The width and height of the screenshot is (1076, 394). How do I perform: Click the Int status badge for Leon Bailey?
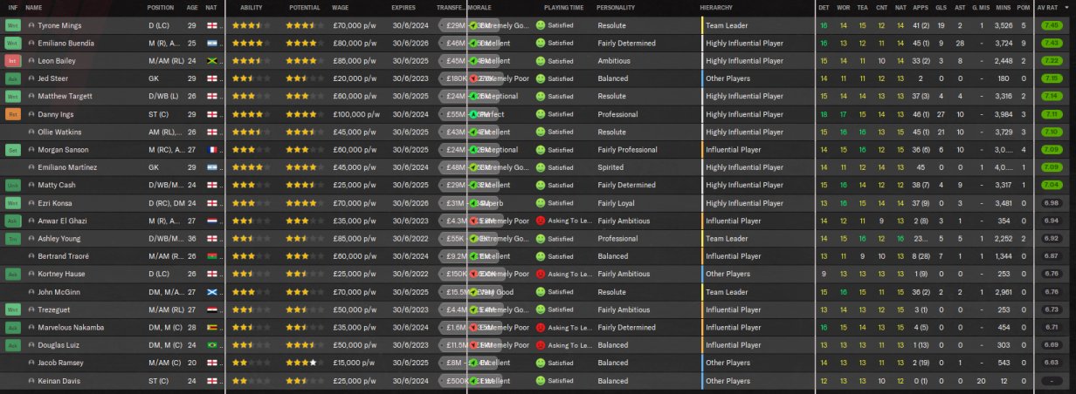pos(12,61)
